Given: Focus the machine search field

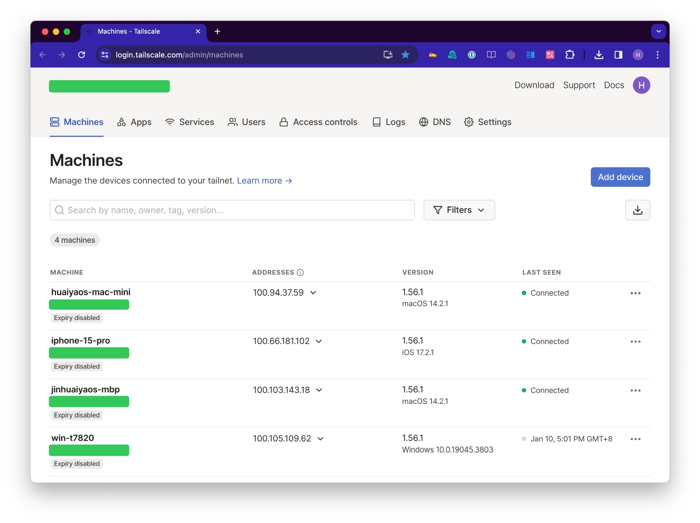Looking at the screenshot, I should tap(232, 210).
